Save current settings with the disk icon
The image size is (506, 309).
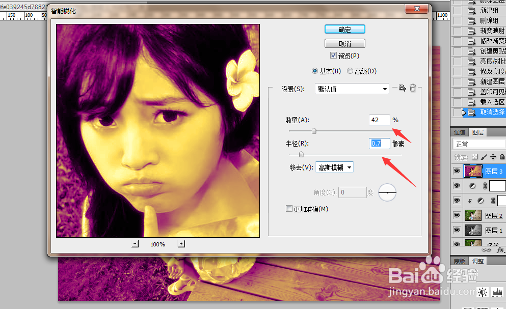402,88
